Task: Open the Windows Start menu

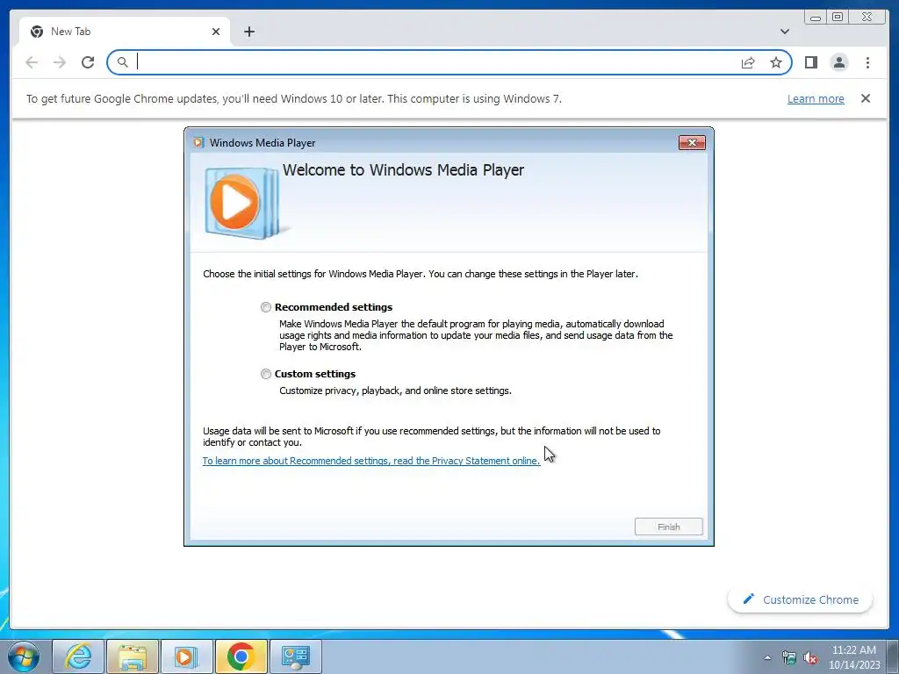Action: [24, 656]
